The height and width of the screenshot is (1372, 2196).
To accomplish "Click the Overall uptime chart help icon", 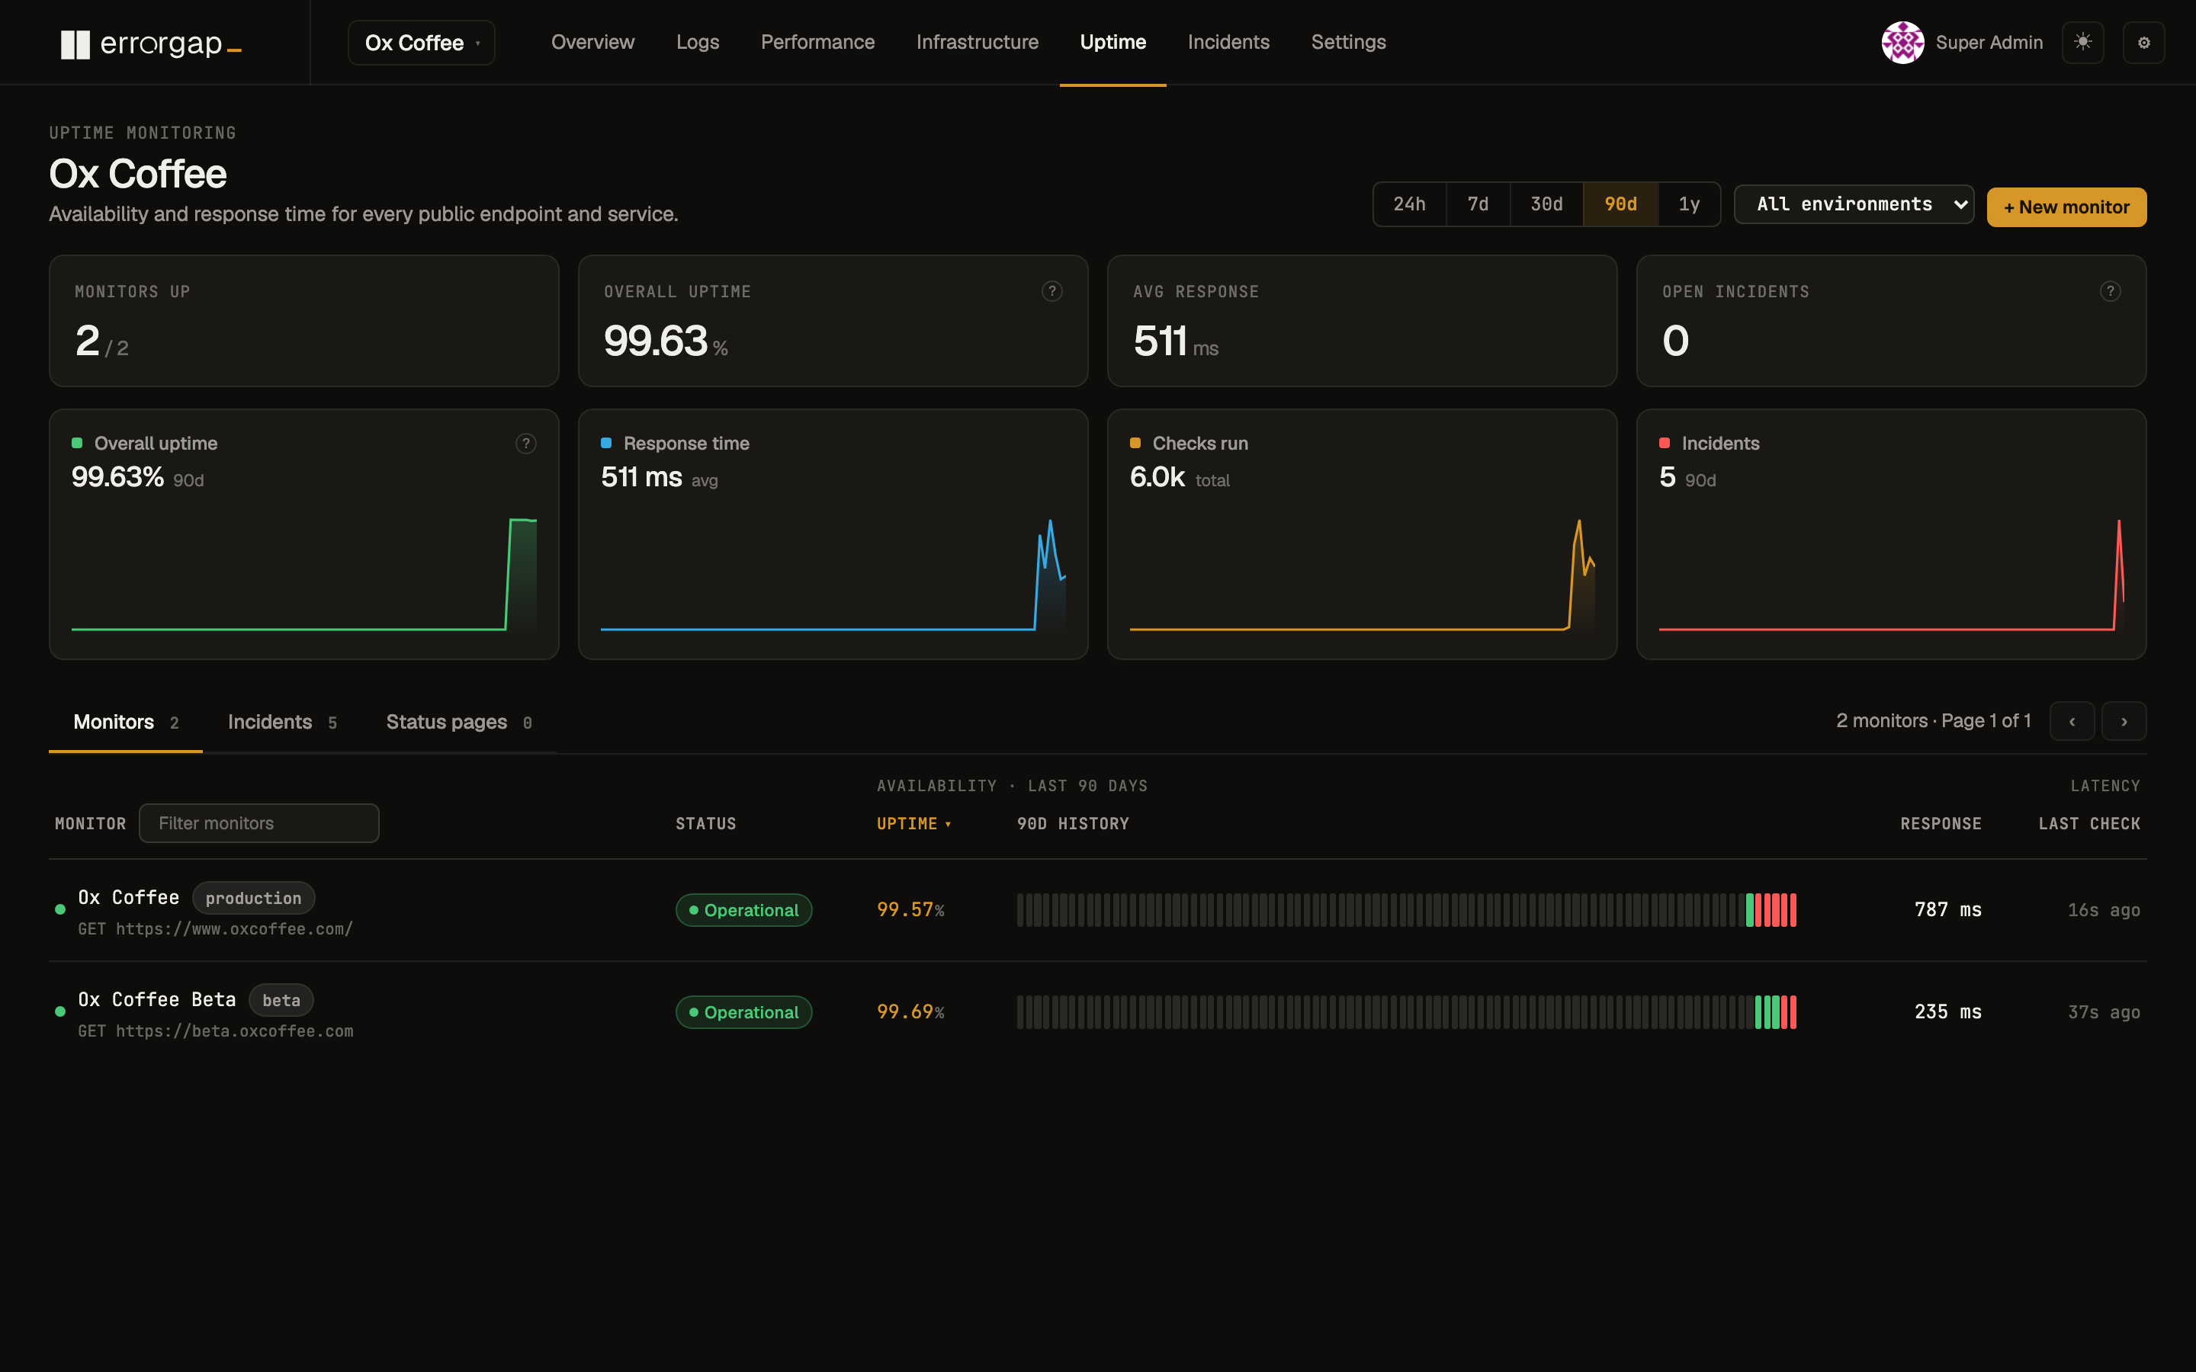I will [x=525, y=444].
